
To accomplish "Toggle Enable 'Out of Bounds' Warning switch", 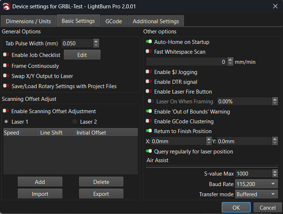I will (x=149, y=111).
